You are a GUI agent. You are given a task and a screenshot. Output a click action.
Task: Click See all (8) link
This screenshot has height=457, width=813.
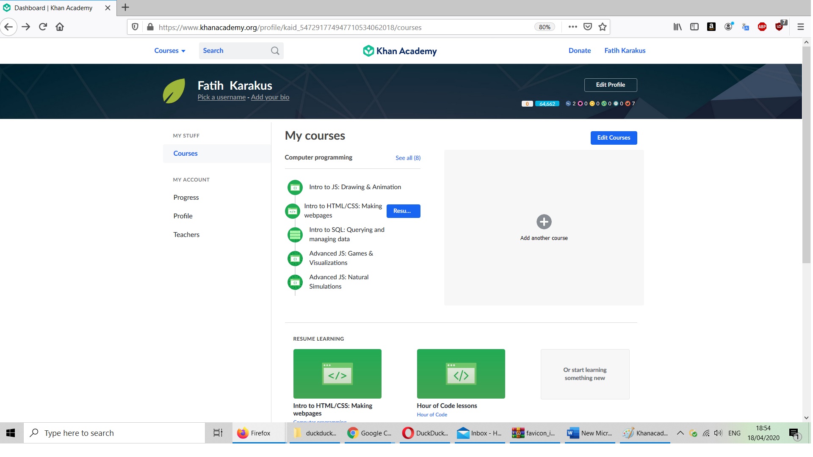408,158
